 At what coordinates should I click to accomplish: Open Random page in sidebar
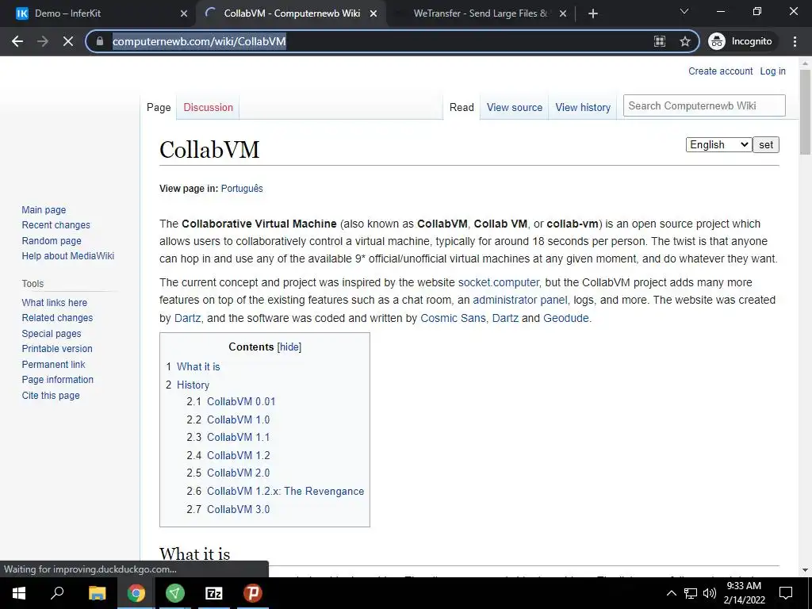pyautogui.click(x=52, y=241)
